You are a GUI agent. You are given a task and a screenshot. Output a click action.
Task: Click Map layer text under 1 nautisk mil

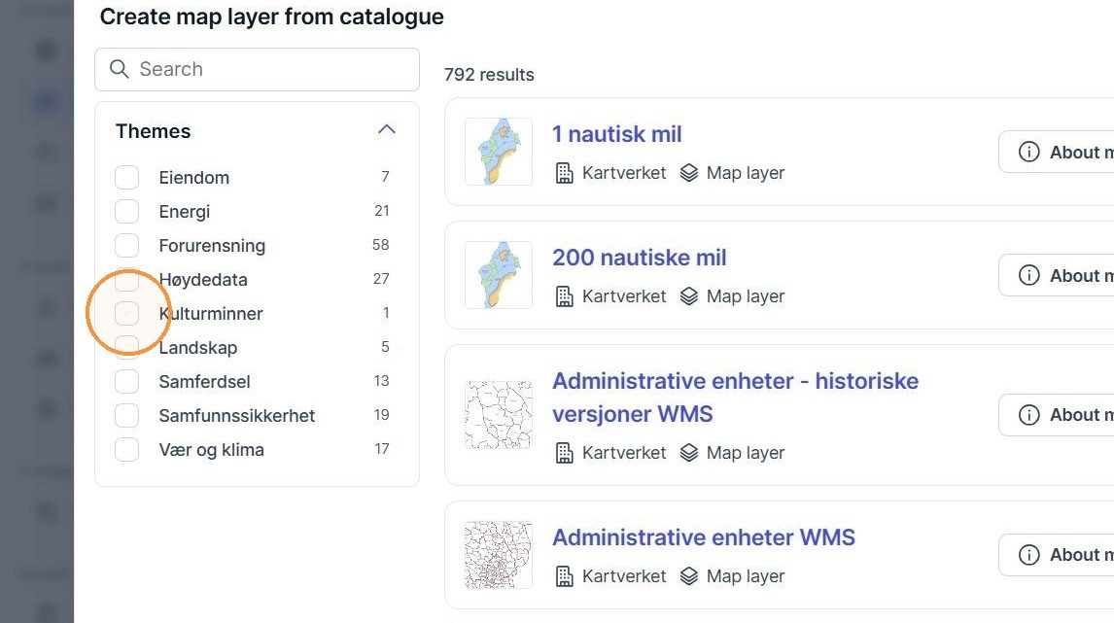point(746,173)
